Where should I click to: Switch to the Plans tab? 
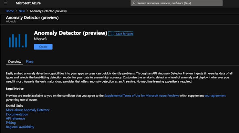[x=30, y=62]
